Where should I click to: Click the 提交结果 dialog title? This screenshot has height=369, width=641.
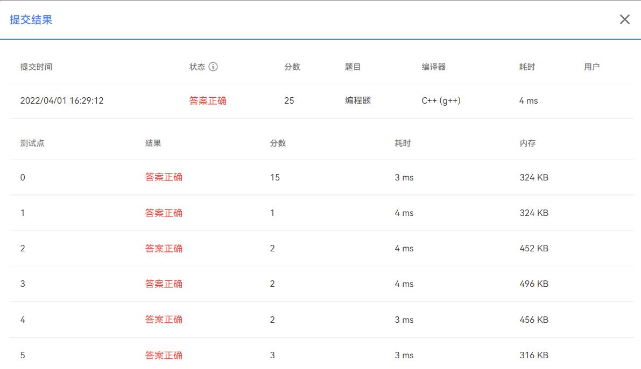31,19
